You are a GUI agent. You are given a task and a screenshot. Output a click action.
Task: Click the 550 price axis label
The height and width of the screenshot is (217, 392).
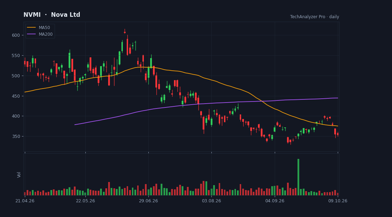point(16,56)
